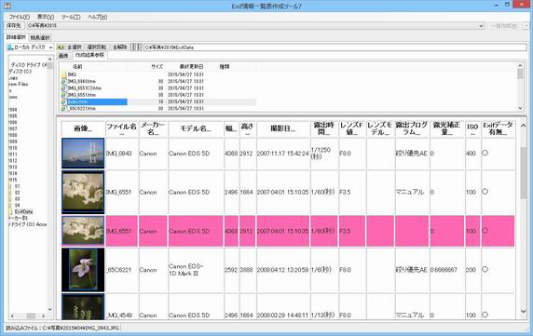
Task: Open the ツール(T) menu
Action: pos(71,17)
